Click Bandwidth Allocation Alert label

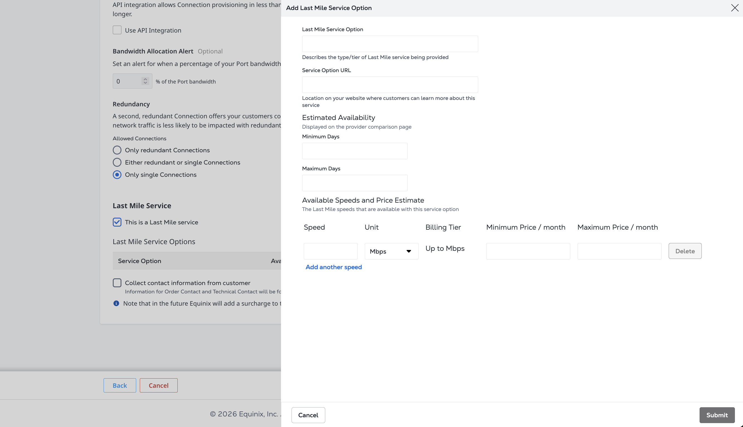tap(153, 51)
